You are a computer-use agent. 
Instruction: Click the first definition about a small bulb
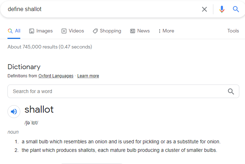pyautogui.click(x=121, y=142)
